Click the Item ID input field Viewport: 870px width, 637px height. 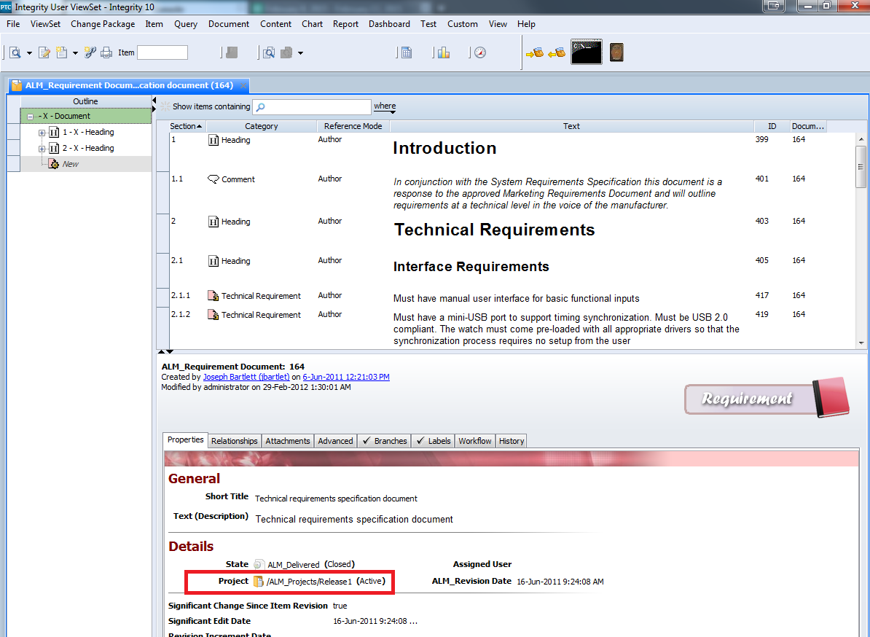[162, 52]
